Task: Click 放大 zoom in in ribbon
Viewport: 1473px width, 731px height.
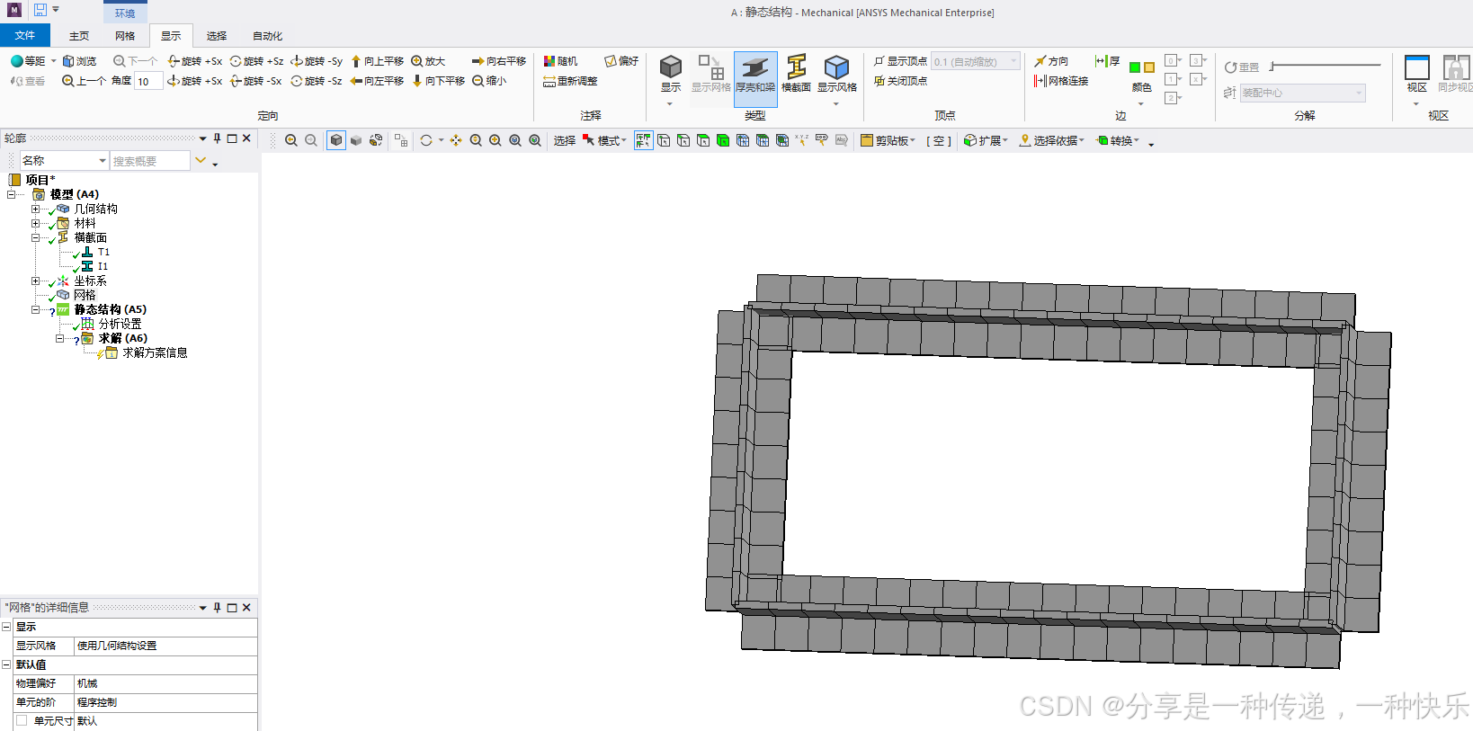Action: 428,61
